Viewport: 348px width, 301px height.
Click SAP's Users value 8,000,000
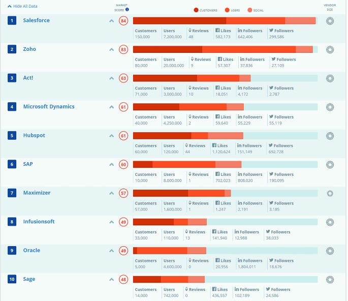(172, 180)
